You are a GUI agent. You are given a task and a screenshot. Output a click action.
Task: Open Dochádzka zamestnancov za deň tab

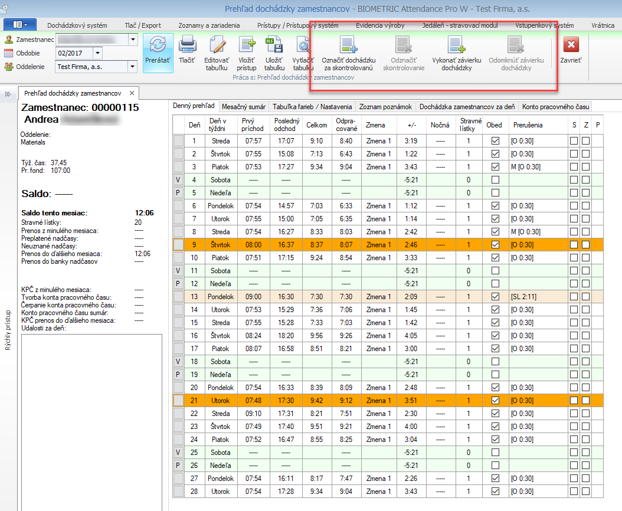pyautogui.click(x=467, y=107)
